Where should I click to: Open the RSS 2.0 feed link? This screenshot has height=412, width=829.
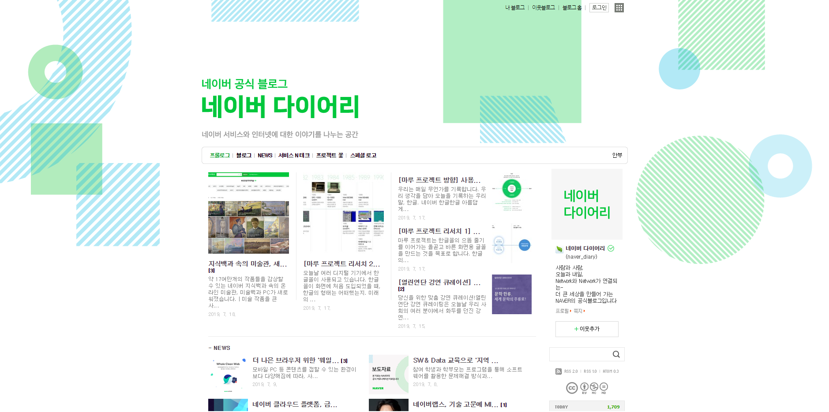(x=571, y=371)
